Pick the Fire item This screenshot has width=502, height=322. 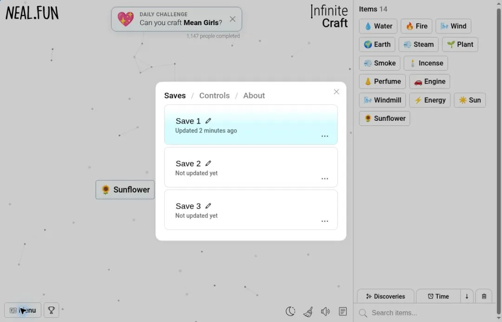click(416, 26)
